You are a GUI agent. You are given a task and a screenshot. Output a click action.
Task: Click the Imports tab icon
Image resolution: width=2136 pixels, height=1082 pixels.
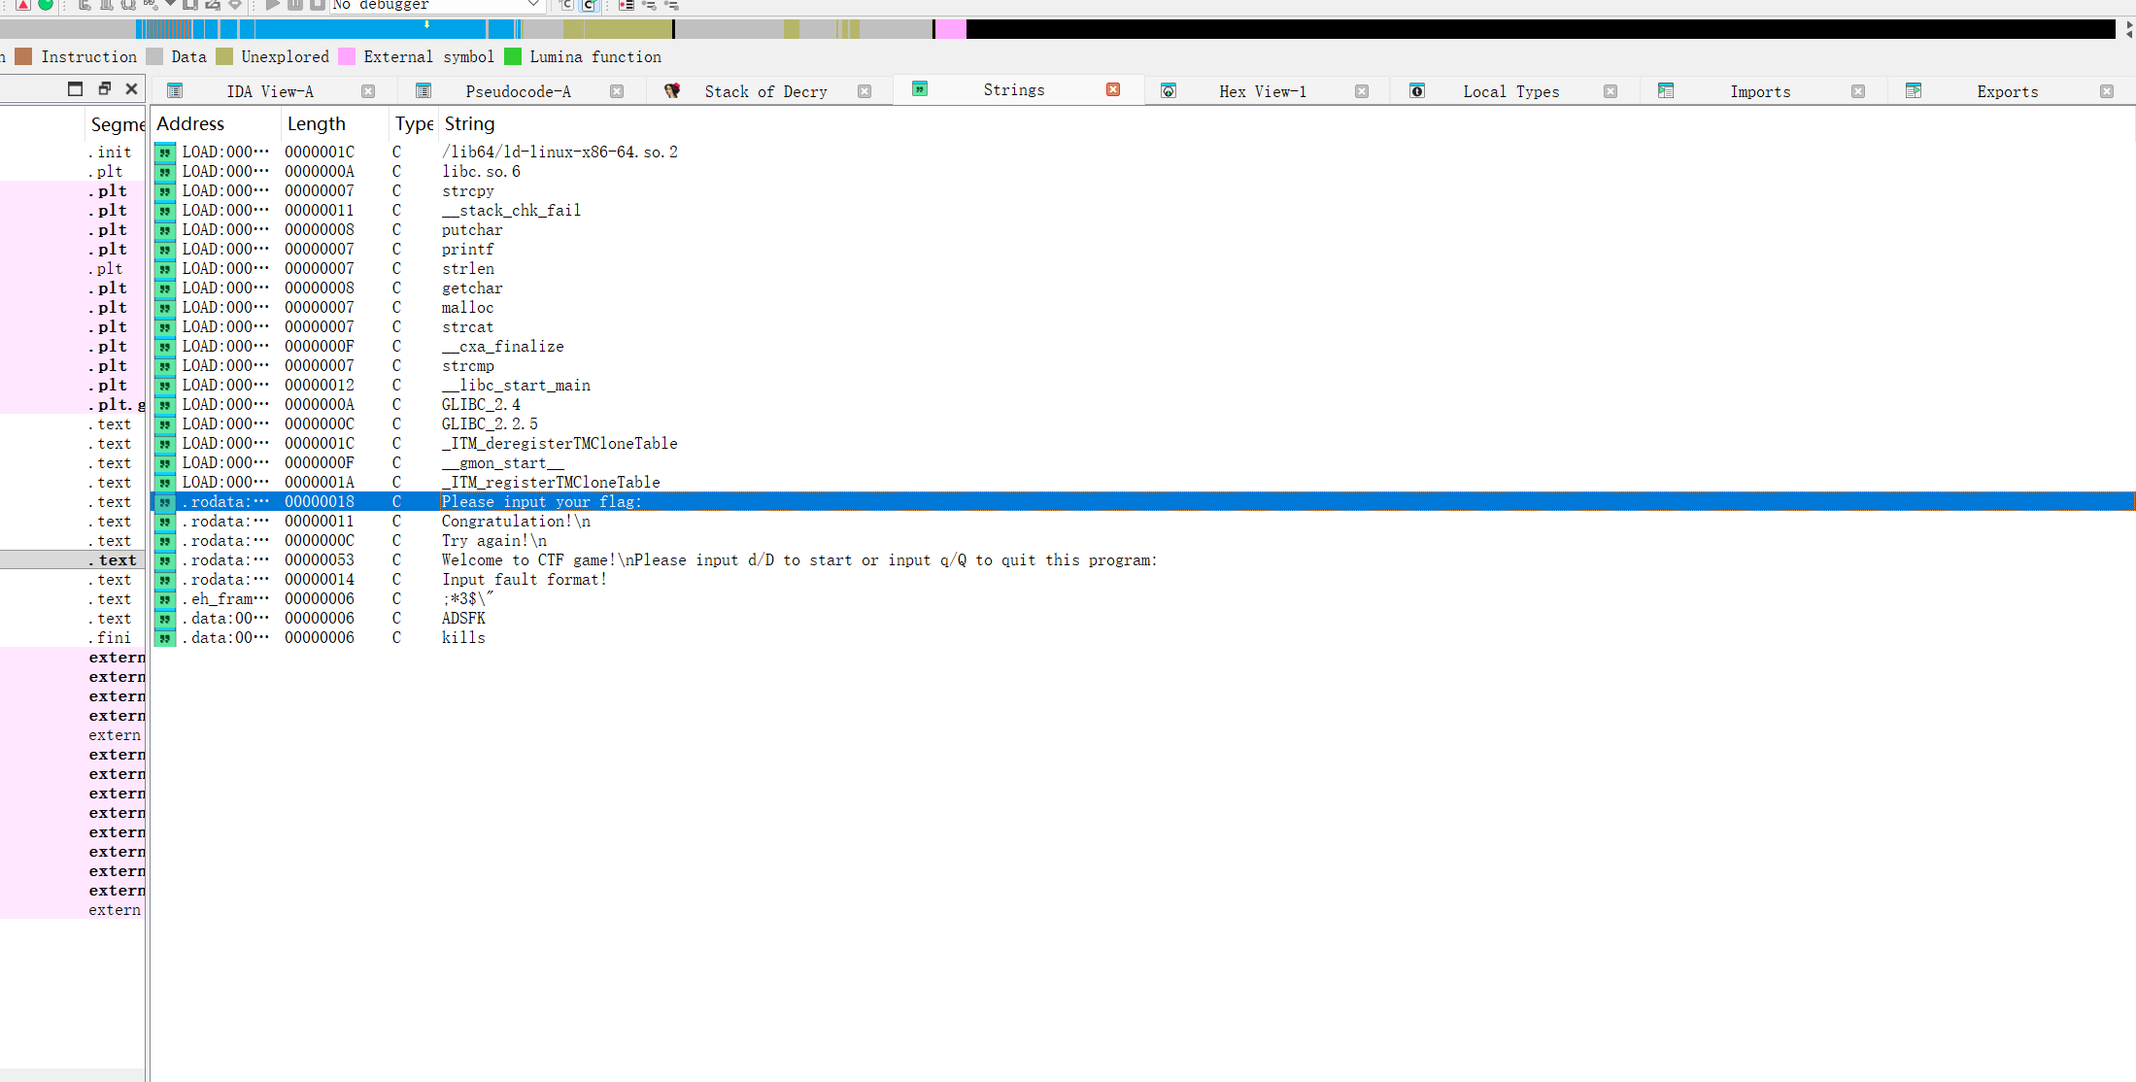pyautogui.click(x=1666, y=91)
